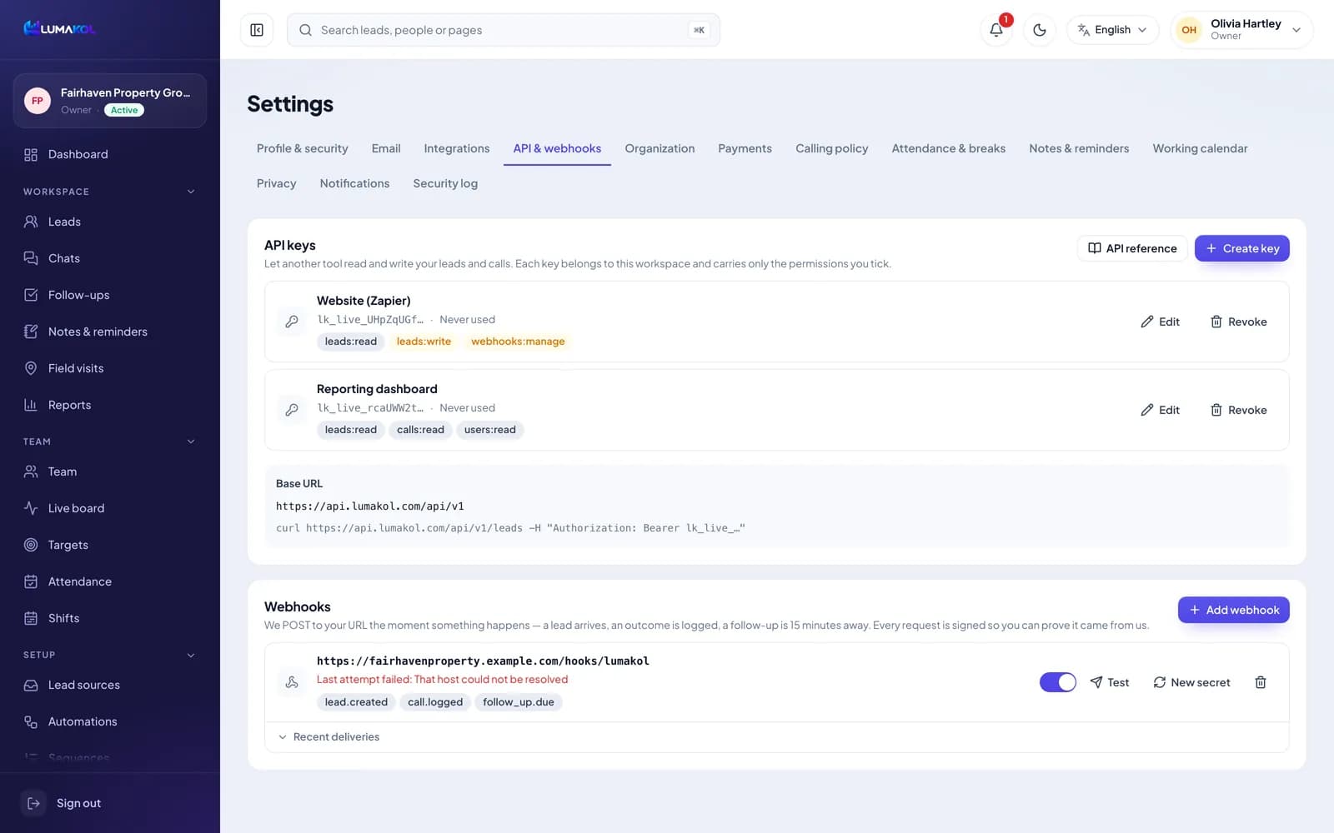Click the Sign out icon
Screen dimensions: 1334x833
pos(33,803)
